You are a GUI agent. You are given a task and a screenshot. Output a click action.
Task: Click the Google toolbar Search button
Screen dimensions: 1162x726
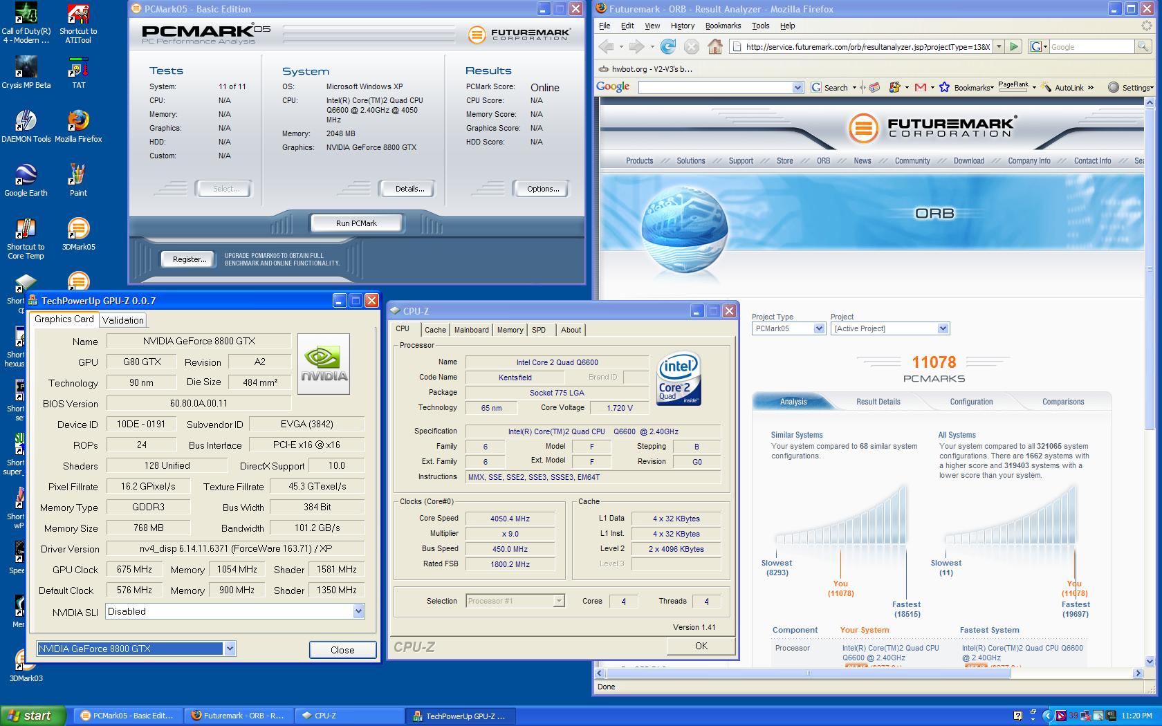point(829,88)
